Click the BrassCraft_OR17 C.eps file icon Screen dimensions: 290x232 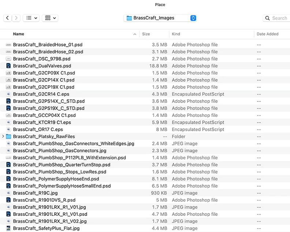(8, 129)
